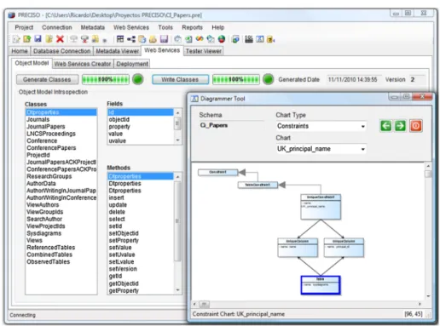Click the Generate Classes button
This screenshot has height=326, width=440.
pos(47,79)
